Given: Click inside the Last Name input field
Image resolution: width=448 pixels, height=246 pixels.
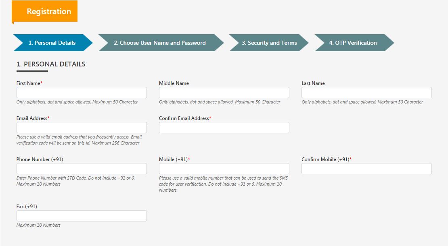Looking at the screenshot, I should click(366, 92).
